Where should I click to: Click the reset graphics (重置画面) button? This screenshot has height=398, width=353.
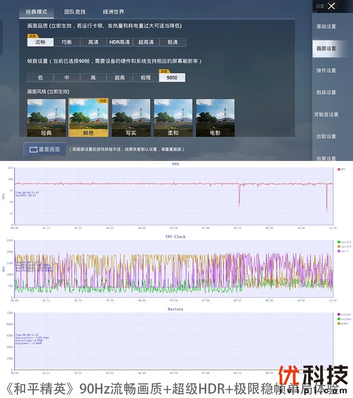point(45,149)
